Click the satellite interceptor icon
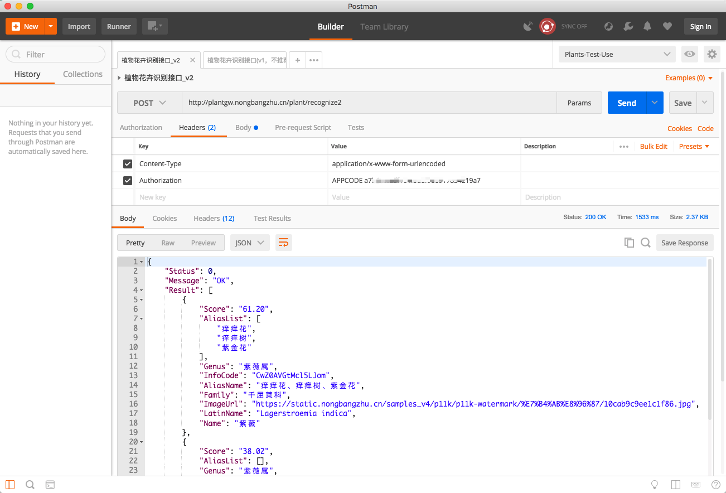The height and width of the screenshot is (493, 726). 527,26
